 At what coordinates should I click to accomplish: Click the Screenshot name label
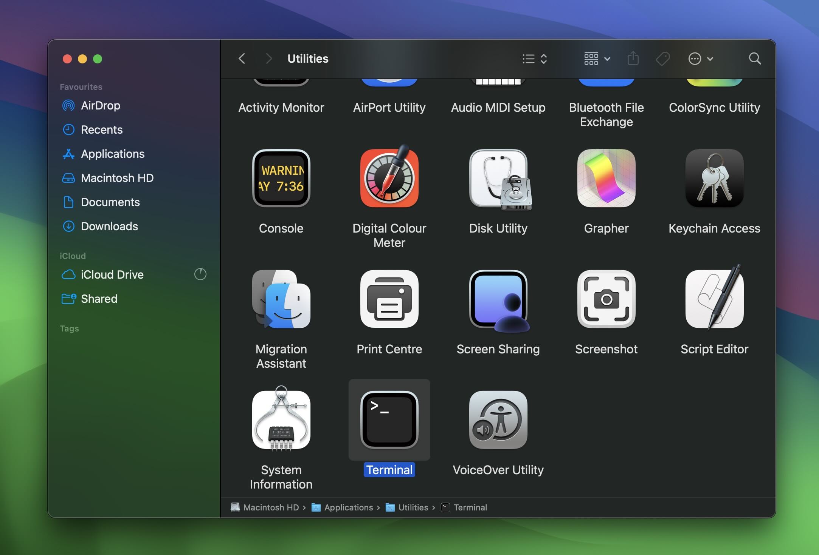point(606,349)
